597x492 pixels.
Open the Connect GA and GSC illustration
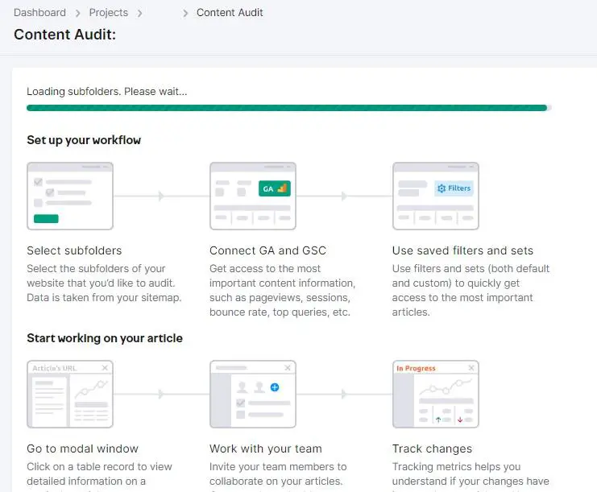[x=253, y=196]
